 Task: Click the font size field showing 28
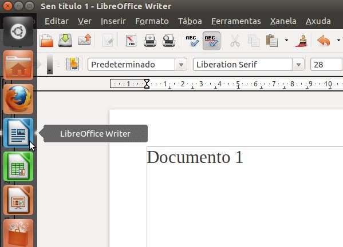[326, 65]
